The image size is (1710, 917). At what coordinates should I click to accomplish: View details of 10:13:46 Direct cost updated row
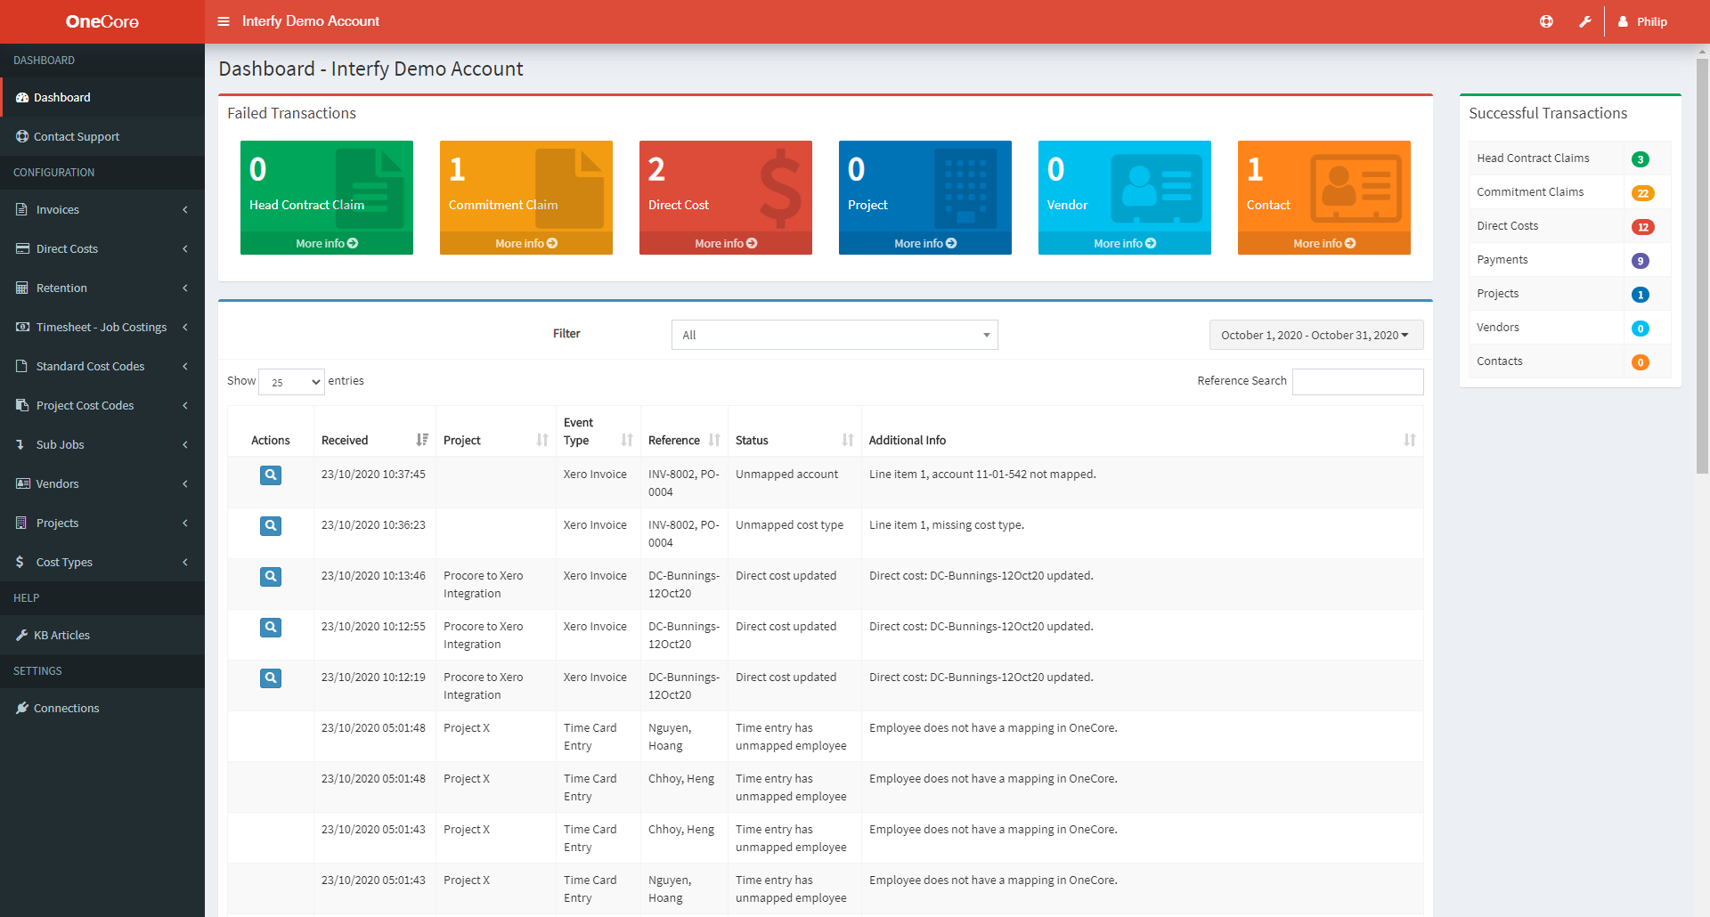click(x=271, y=577)
